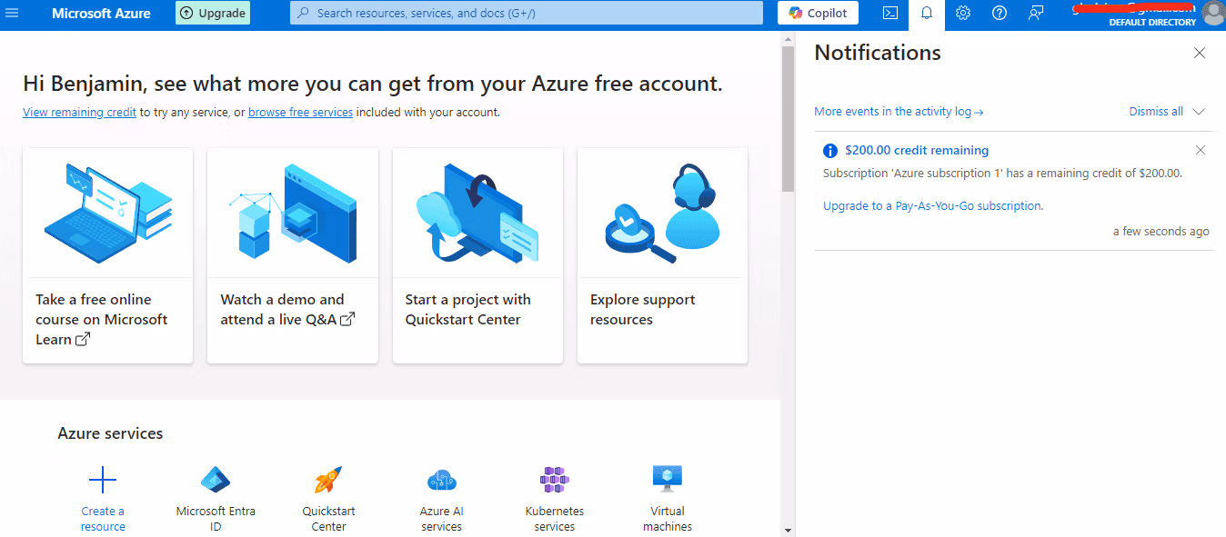Open the Notifications bell icon
This screenshot has width=1226, height=537.
pos(926,13)
